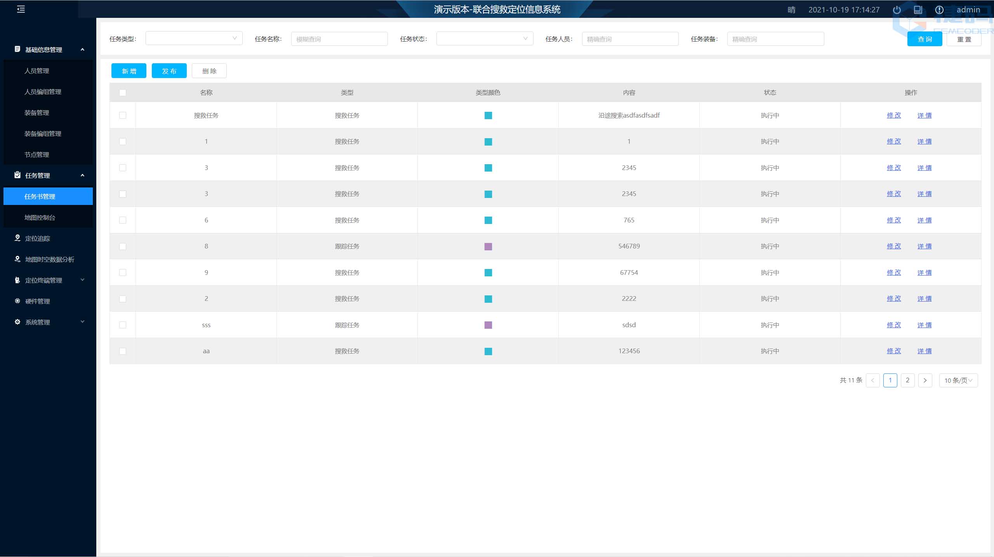Select the checkbox for row named sss

coord(123,325)
